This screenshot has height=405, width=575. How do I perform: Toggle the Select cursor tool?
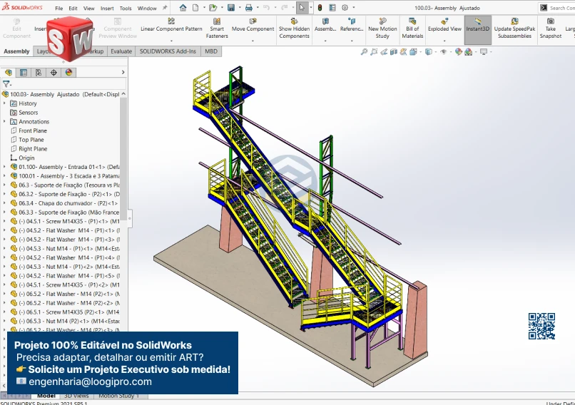[302, 8]
